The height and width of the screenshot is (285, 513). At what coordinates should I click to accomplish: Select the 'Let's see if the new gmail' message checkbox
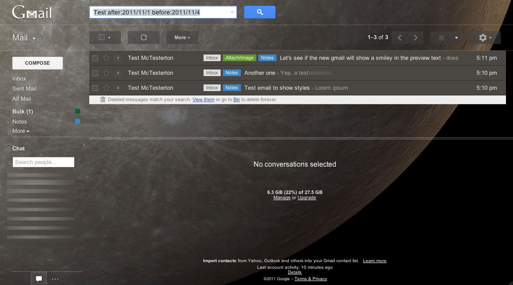(95, 58)
